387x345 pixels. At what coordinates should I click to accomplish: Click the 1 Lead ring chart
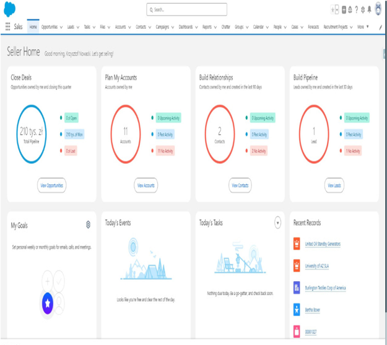(314, 134)
